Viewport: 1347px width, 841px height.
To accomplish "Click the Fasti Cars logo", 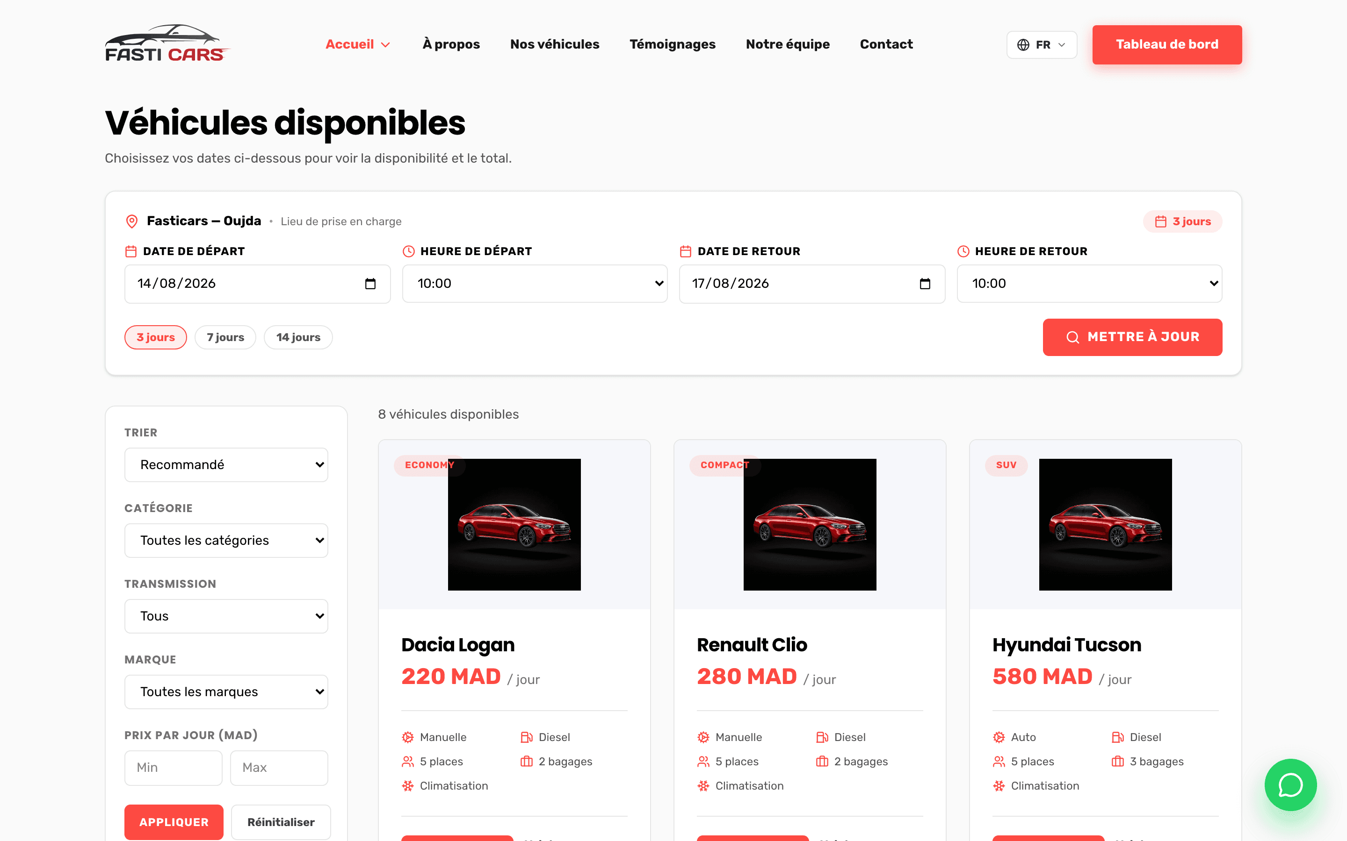I will (x=167, y=43).
